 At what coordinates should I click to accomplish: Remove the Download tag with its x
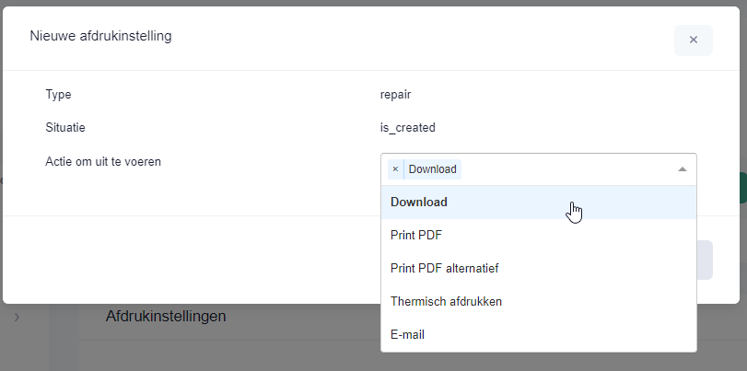(x=395, y=169)
